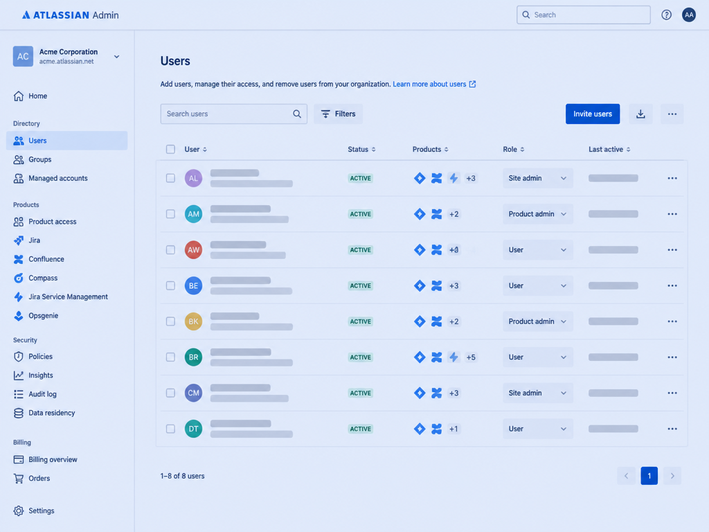
Task: Click the search magnifier in Search users
Action: 296,114
